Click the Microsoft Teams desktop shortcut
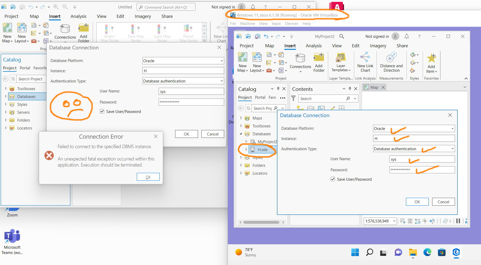This screenshot has width=481, height=265. (x=12, y=242)
